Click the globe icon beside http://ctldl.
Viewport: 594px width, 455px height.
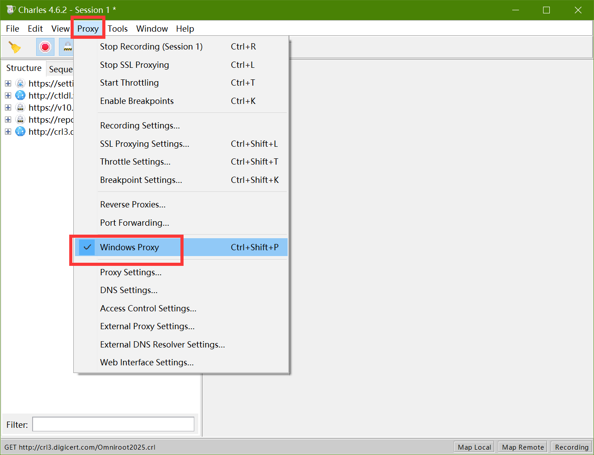point(21,95)
